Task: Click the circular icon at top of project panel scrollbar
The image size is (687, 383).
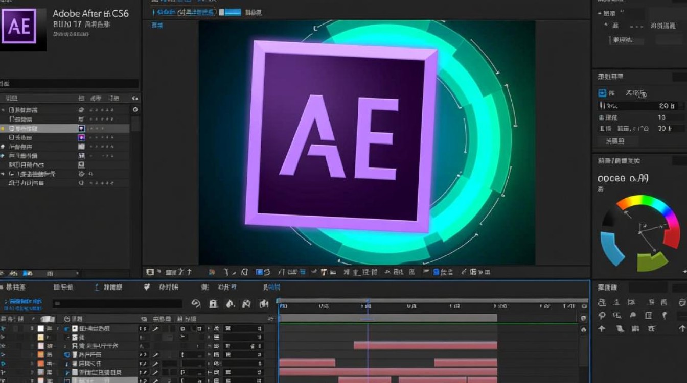Action: [135, 109]
